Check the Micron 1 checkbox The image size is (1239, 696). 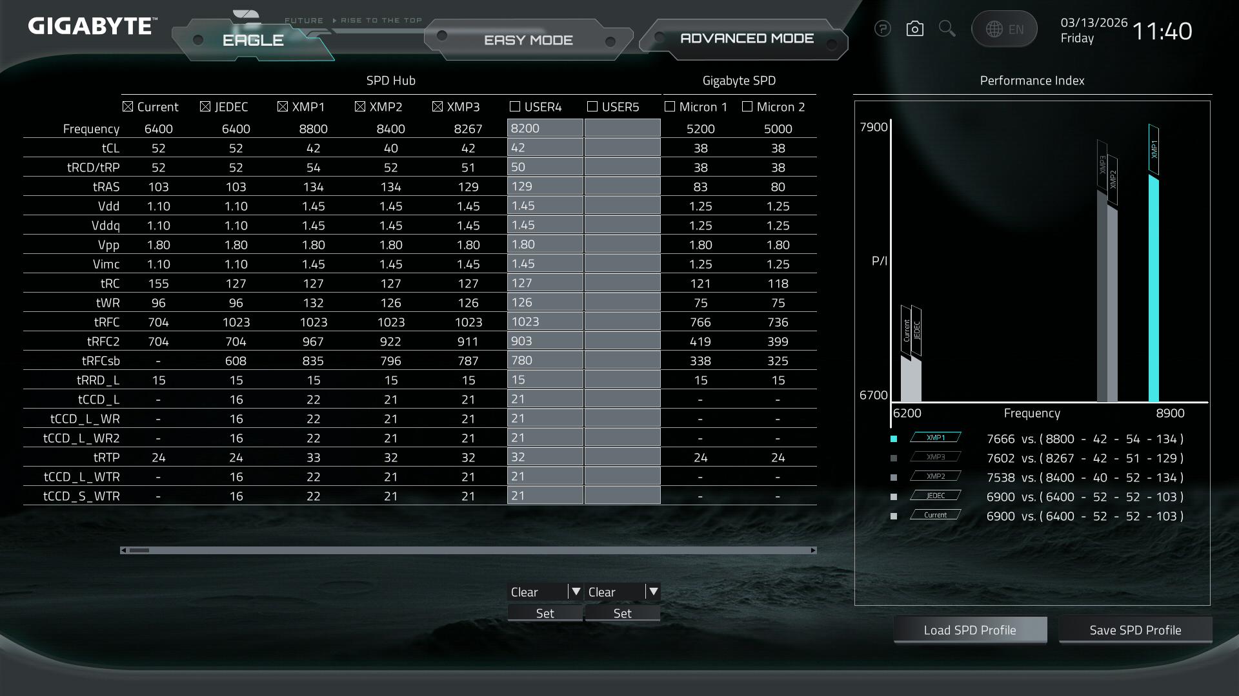(670, 106)
